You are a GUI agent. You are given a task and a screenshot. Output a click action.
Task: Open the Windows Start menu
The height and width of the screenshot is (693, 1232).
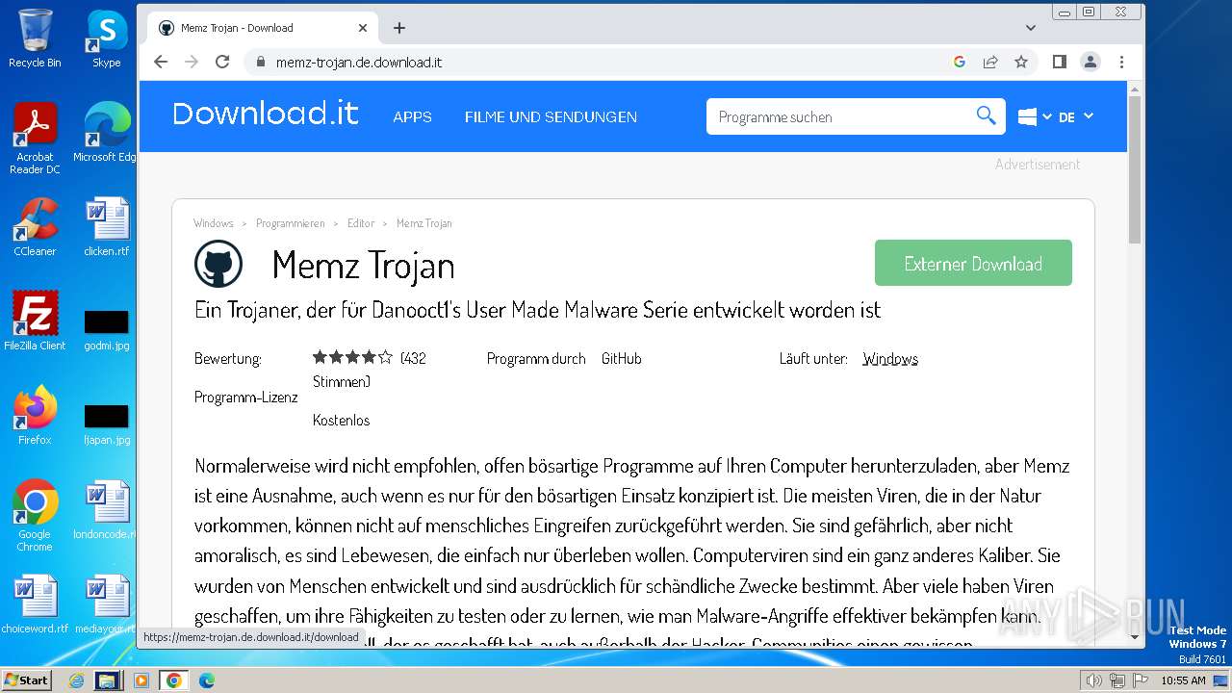point(26,680)
